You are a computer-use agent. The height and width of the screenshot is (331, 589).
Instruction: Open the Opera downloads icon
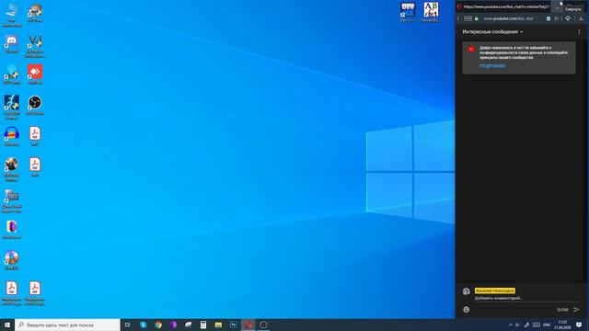click(581, 18)
